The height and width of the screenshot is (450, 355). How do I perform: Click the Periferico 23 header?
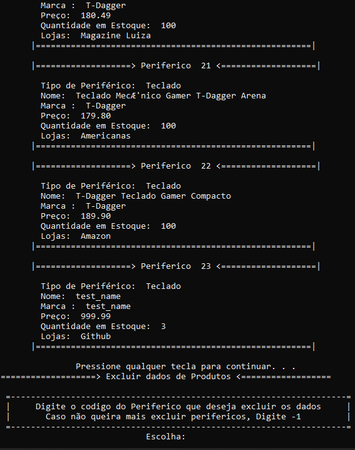[176, 266]
